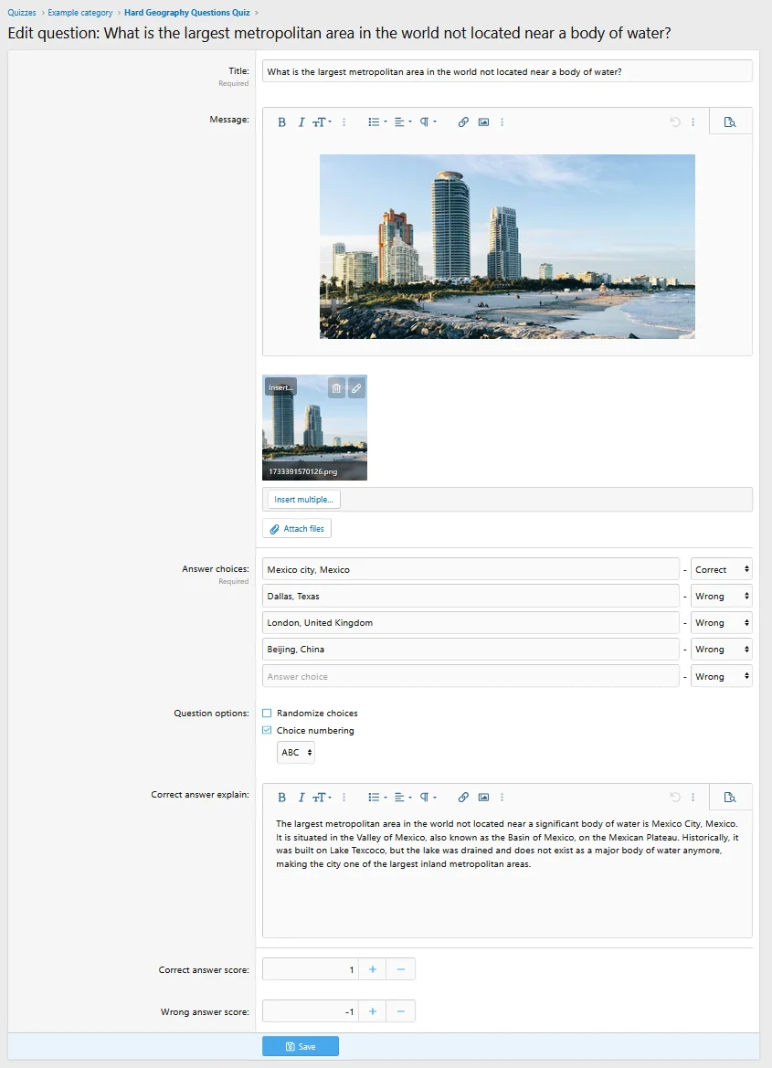Viewport: 772px width, 1068px height.
Task: Decrease the Wrong answer score
Action: point(401,1011)
